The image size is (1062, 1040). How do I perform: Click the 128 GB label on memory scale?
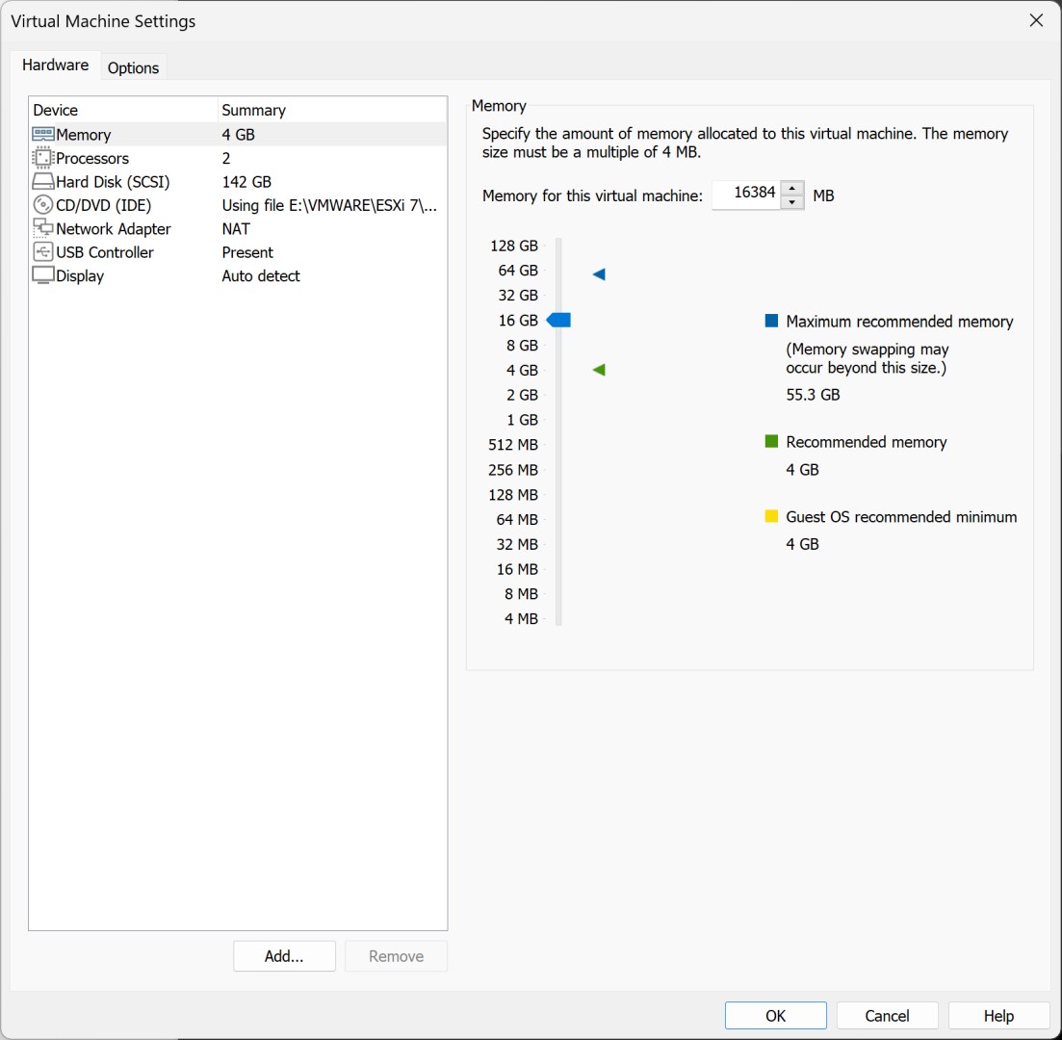click(514, 246)
